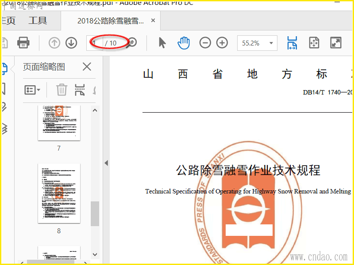
Task: Select the arrow selection tool
Action: (x=162, y=43)
